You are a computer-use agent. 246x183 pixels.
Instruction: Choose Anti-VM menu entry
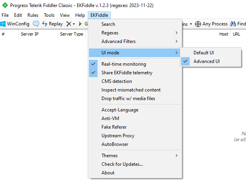[x=136, y=118]
